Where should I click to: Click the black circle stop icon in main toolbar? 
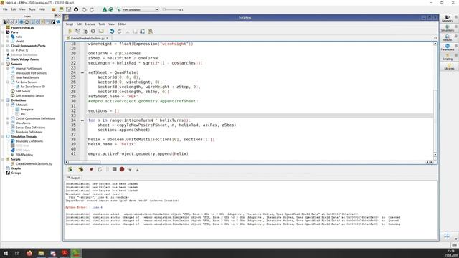pyautogui.click(x=76, y=9)
